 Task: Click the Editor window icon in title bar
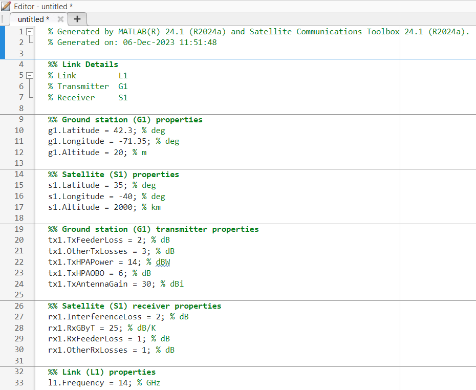tap(6, 6)
